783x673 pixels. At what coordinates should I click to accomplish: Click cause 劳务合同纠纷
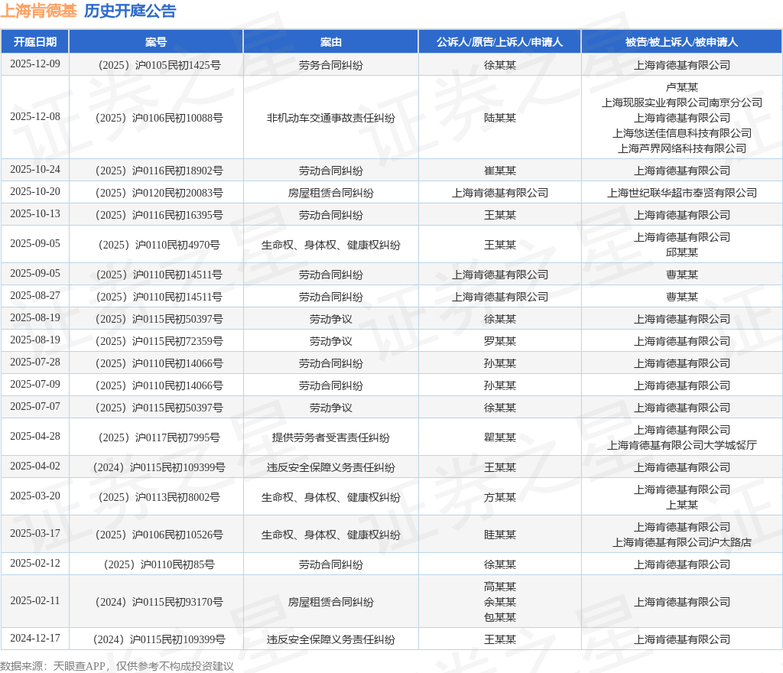tap(330, 65)
